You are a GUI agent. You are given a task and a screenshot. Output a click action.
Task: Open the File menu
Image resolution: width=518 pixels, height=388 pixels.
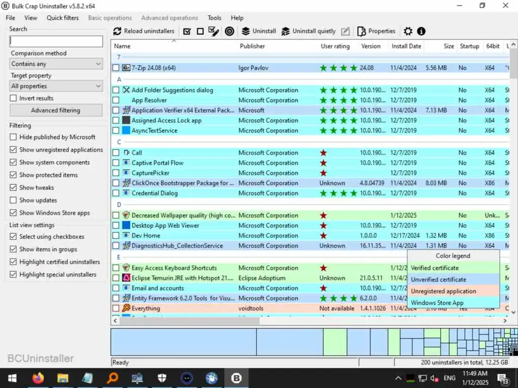click(10, 18)
